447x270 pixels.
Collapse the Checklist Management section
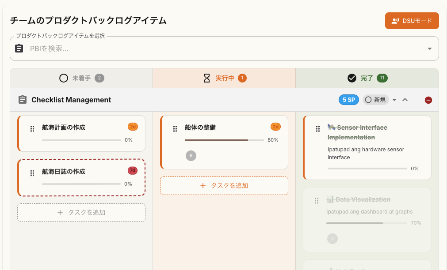point(405,100)
